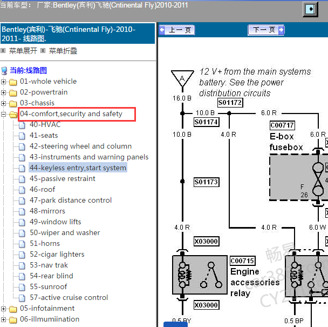
Task: Click the C00715 connector label in diagram
Action: [242, 261]
